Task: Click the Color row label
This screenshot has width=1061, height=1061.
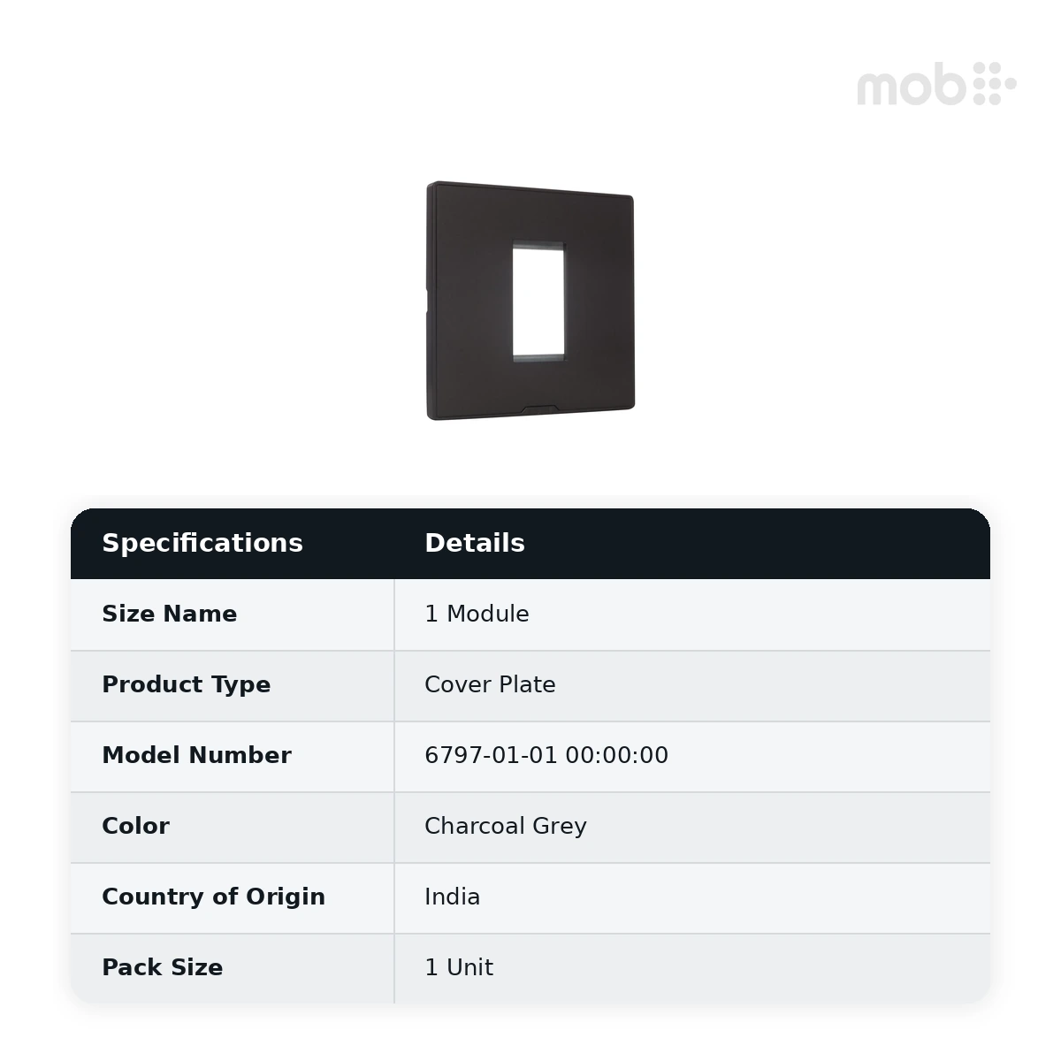Action: pos(135,826)
